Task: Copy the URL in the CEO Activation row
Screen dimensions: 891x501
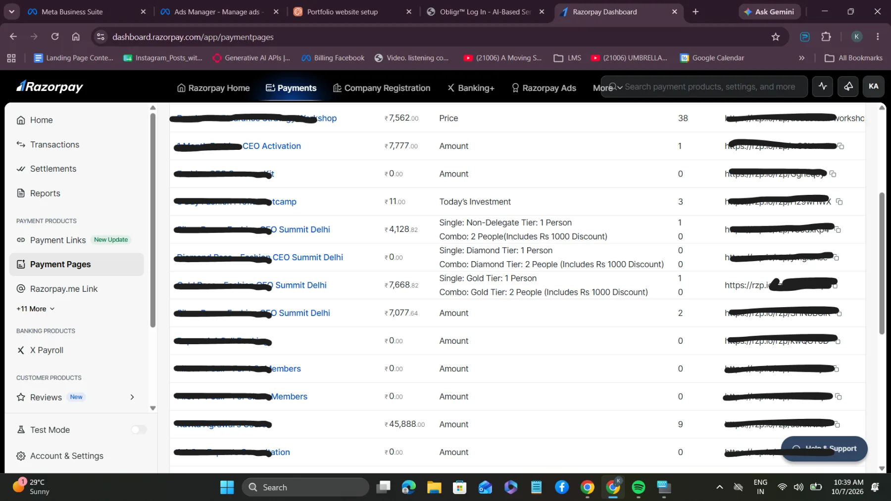Action: (841, 146)
